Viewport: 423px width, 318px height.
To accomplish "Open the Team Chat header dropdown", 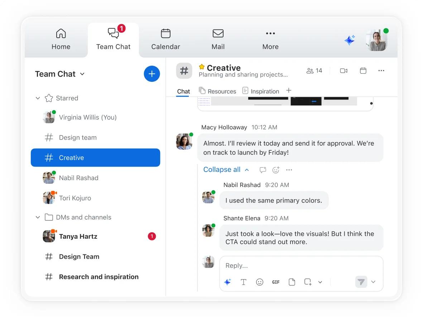I will 82,74.
